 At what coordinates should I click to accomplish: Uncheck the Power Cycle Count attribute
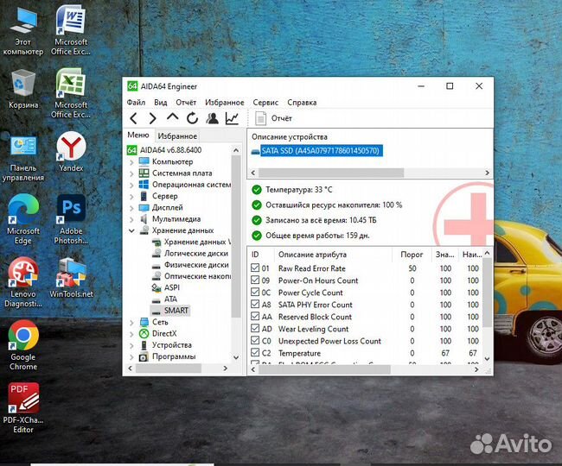click(255, 293)
